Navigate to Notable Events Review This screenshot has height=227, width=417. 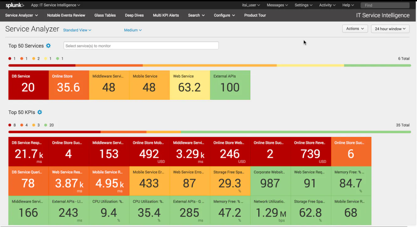click(x=66, y=15)
